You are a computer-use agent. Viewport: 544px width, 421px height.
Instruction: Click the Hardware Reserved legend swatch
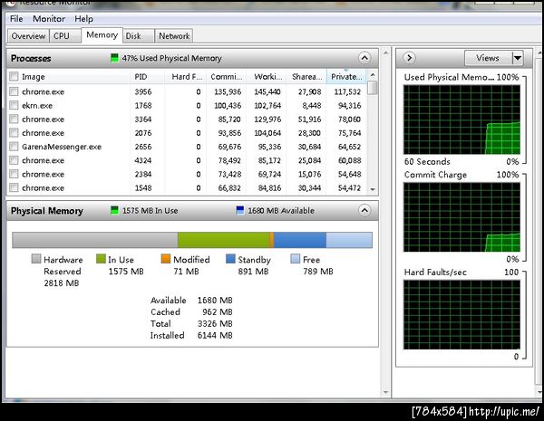(x=36, y=259)
